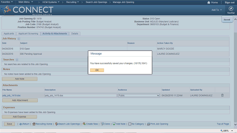The height and width of the screenshot is (133, 237).
Task: Click the page scrollbar down arrow
Action: (236, 125)
